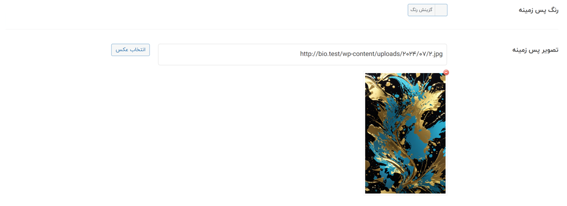
Task: Place cursor in wp-content uploads URL input
Action: pyautogui.click(x=302, y=54)
